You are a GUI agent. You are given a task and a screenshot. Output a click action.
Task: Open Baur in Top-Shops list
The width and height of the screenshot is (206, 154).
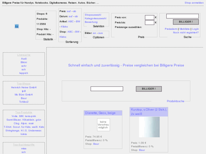coord(24,98)
